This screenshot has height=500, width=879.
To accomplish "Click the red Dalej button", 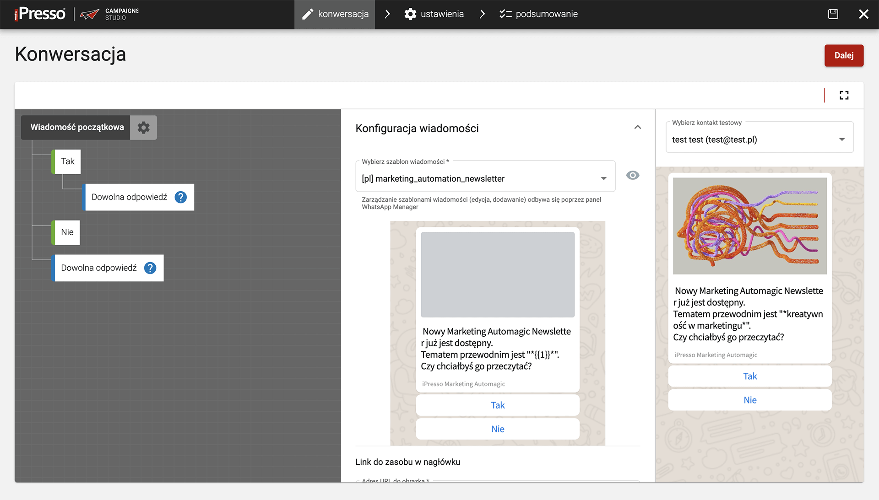I will coord(843,55).
